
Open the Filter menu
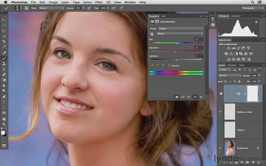coord(99,2)
